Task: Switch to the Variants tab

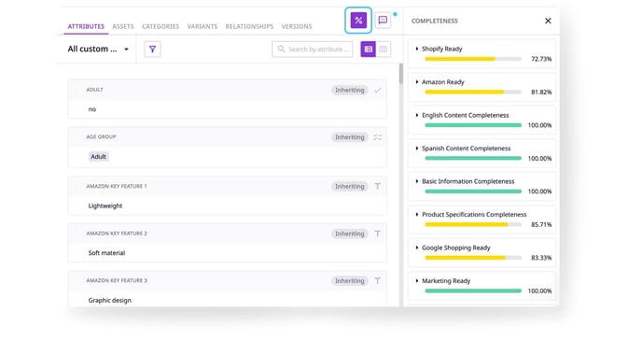Action: pyautogui.click(x=202, y=26)
